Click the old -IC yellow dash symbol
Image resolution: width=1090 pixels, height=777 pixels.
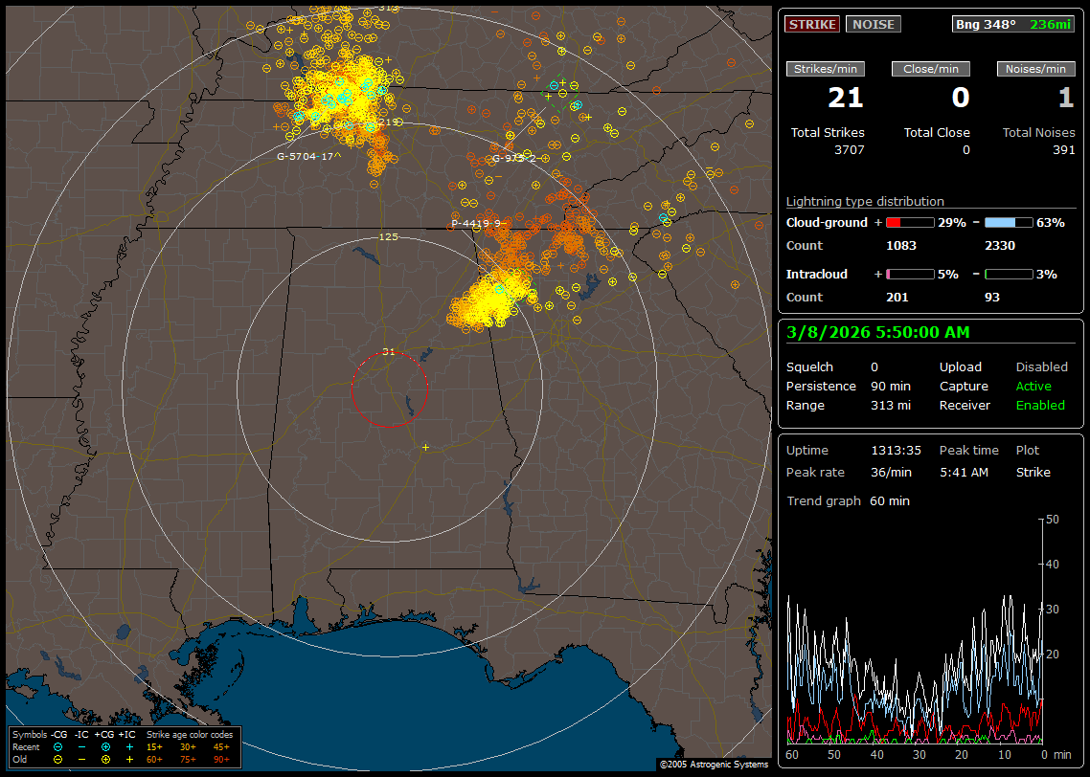click(81, 759)
